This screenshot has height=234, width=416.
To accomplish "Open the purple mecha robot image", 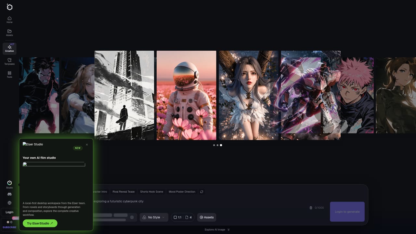I will [x=311, y=95].
